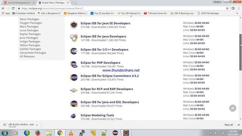
Task: Open Eclipse Modeling Tools title link
Action: point(97,115)
